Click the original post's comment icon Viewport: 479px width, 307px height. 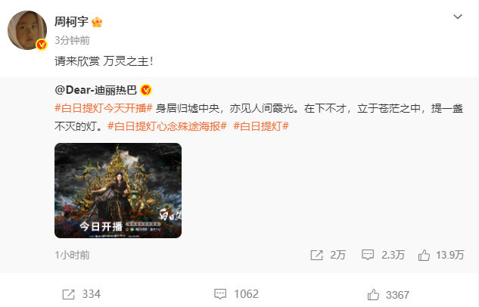[368, 255]
